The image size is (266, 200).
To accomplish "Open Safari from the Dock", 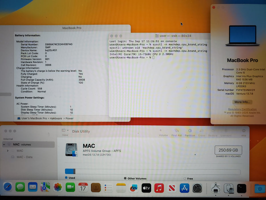I will point(8,187).
